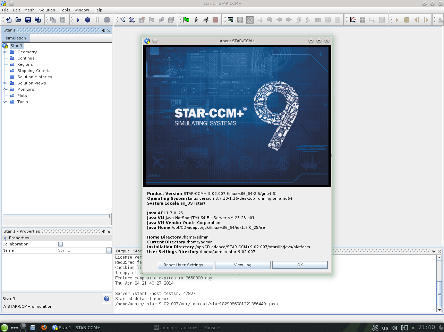Click the crossed-box reset view icon

coord(250,20)
